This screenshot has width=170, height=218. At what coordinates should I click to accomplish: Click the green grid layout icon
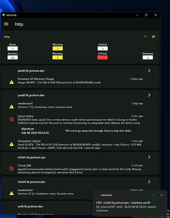[x=153, y=37]
